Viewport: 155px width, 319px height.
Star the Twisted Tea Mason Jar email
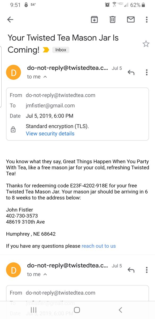tap(146, 44)
